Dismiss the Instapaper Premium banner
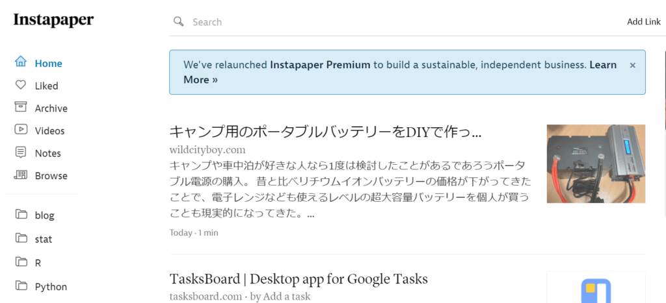The width and height of the screenshot is (666, 303). 632,66
